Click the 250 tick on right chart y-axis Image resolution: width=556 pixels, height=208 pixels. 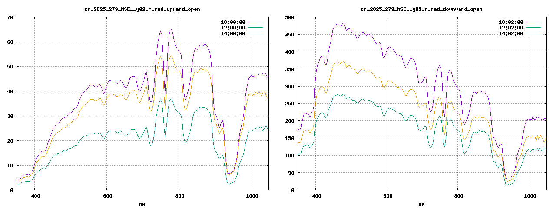coord(289,104)
